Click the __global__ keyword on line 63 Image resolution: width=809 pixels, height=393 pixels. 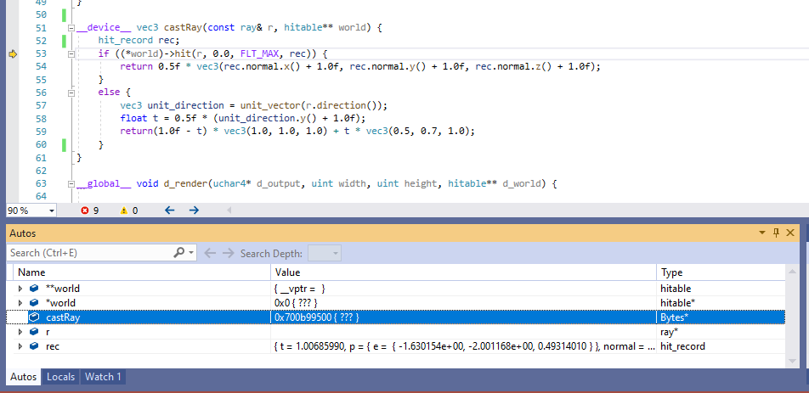[104, 183]
